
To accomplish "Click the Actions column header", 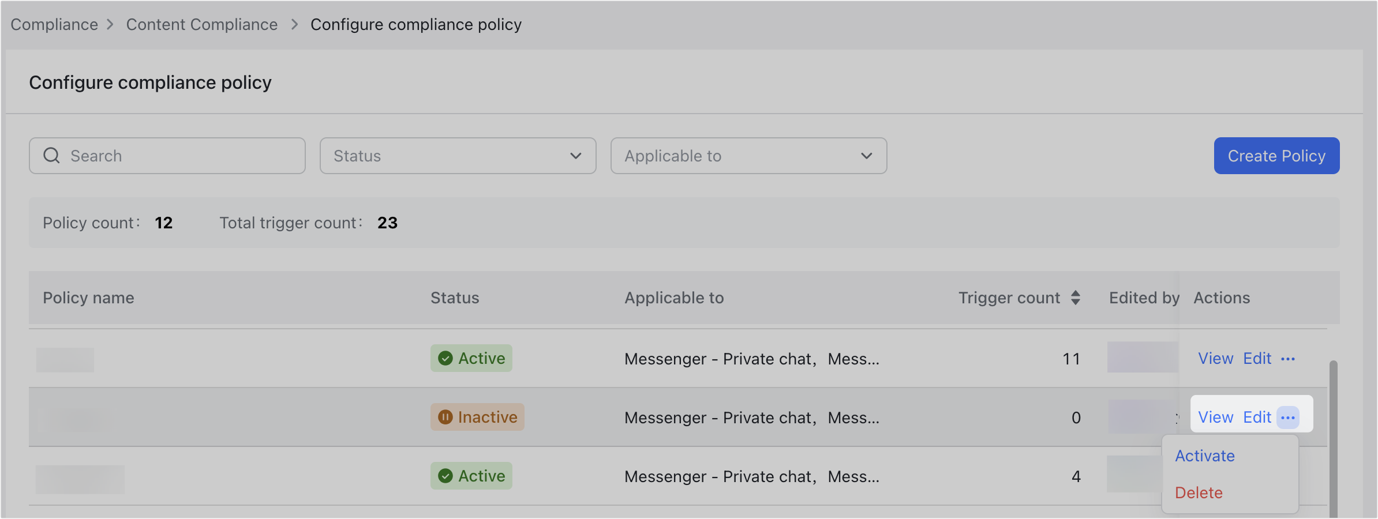I will 1222,298.
